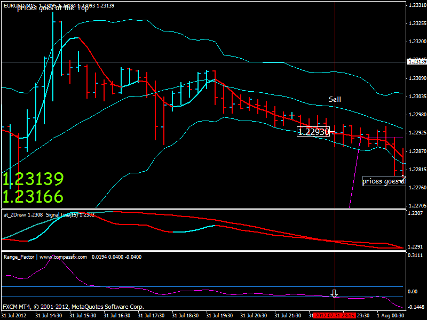Click the white down arrow in Range_Factor panel
This screenshot has width=427, height=320.
click(x=335, y=294)
